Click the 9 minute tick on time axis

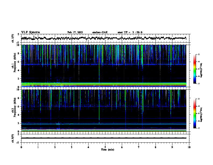172,147
